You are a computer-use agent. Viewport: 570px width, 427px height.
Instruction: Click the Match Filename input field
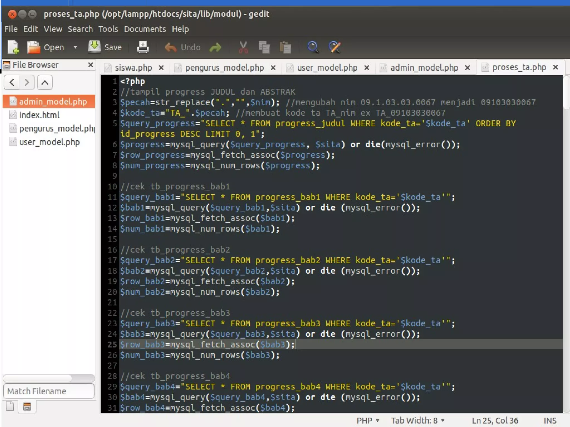click(x=49, y=391)
